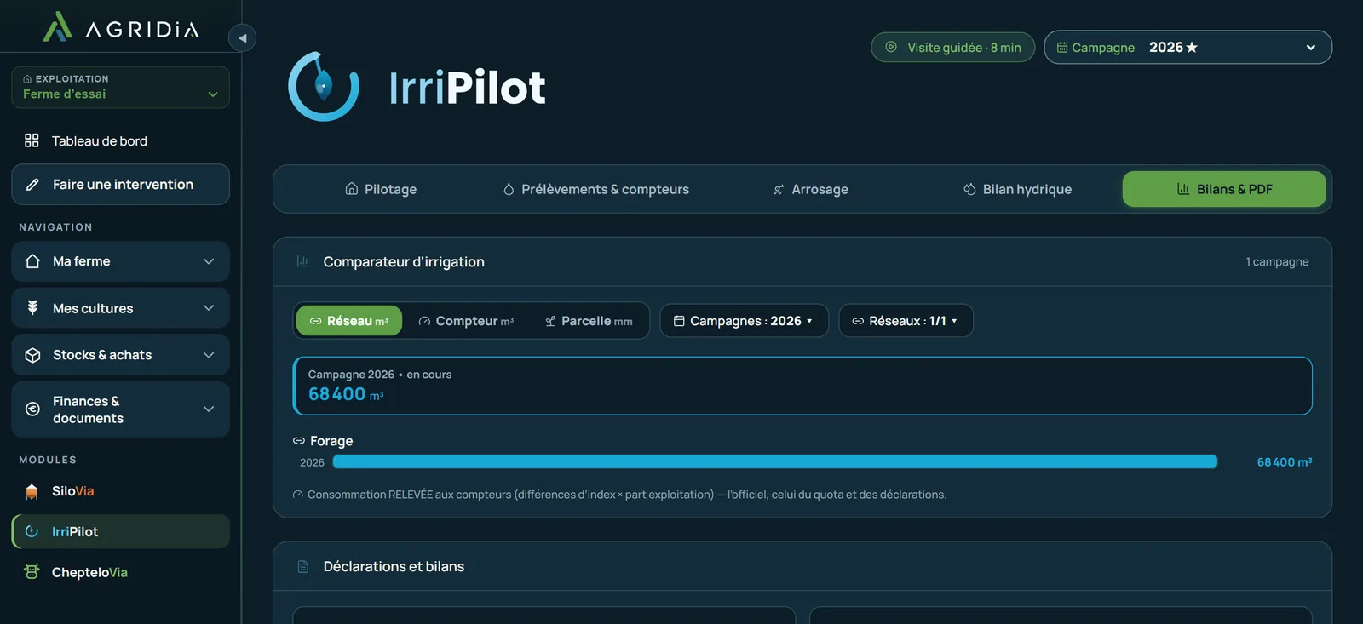Click the pencil icon in Faire une intervention
The width and height of the screenshot is (1363, 624).
tap(33, 185)
